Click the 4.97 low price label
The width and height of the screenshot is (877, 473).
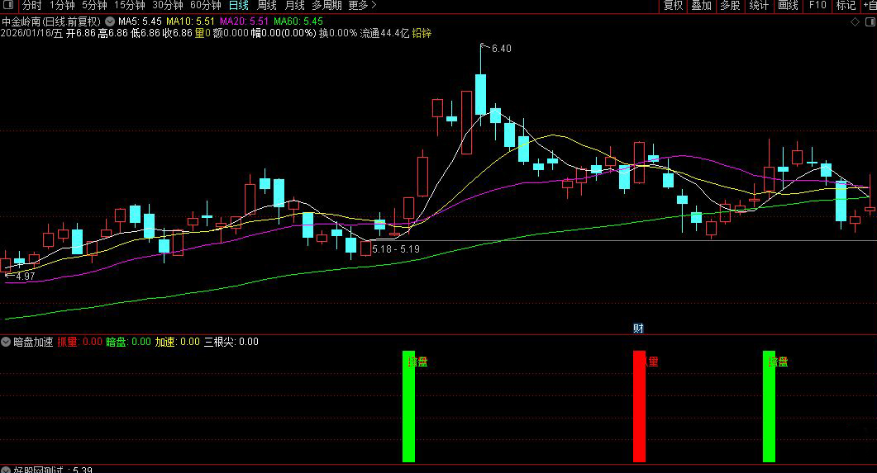pos(25,277)
